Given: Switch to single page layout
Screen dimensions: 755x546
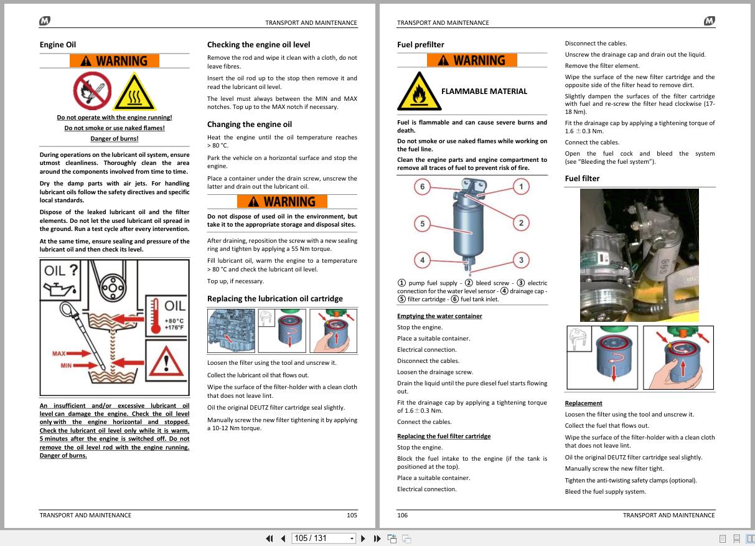Looking at the screenshot, I should point(723,539).
